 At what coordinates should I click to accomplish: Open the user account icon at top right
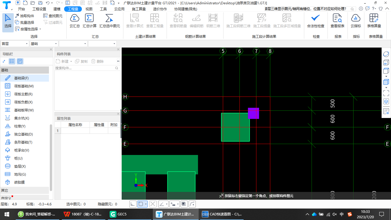point(361,9)
